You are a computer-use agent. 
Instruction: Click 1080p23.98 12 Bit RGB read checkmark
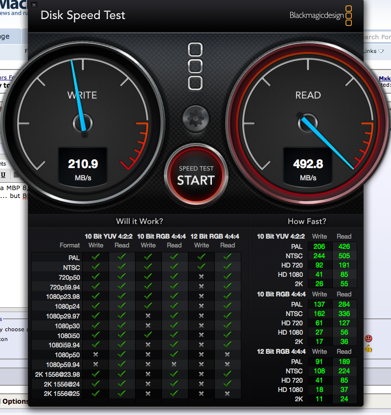(x=228, y=296)
